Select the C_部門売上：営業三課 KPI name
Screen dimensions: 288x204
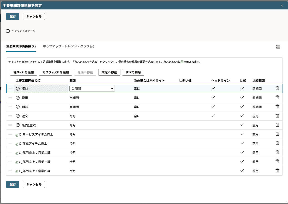(35, 162)
